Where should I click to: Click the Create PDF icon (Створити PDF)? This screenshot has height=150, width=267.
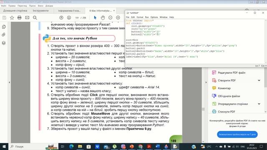coord(214,80)
